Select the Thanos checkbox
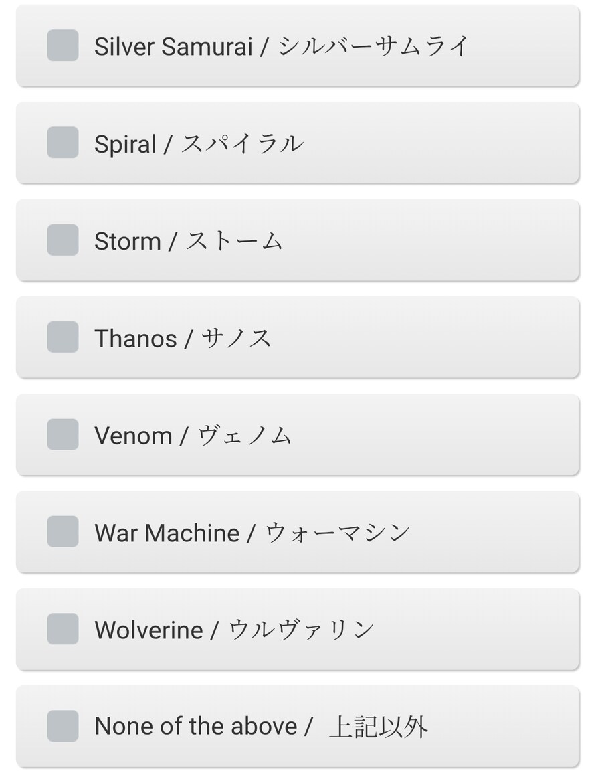Viewport: 602px width, 783px height. tap(63, 337)
